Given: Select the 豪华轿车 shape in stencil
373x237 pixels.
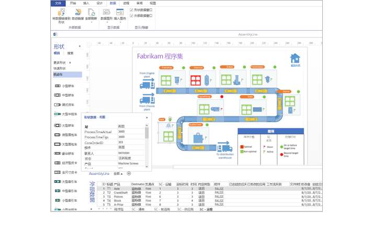Looking at the screenshot, I should (x=64, y=153).
